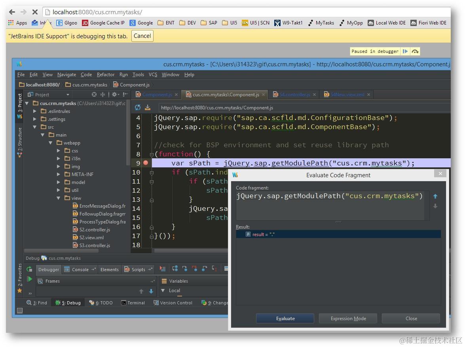Viewport: 465px width, 347px height.
Task: Open the Navigate menu
Action: 66,75
